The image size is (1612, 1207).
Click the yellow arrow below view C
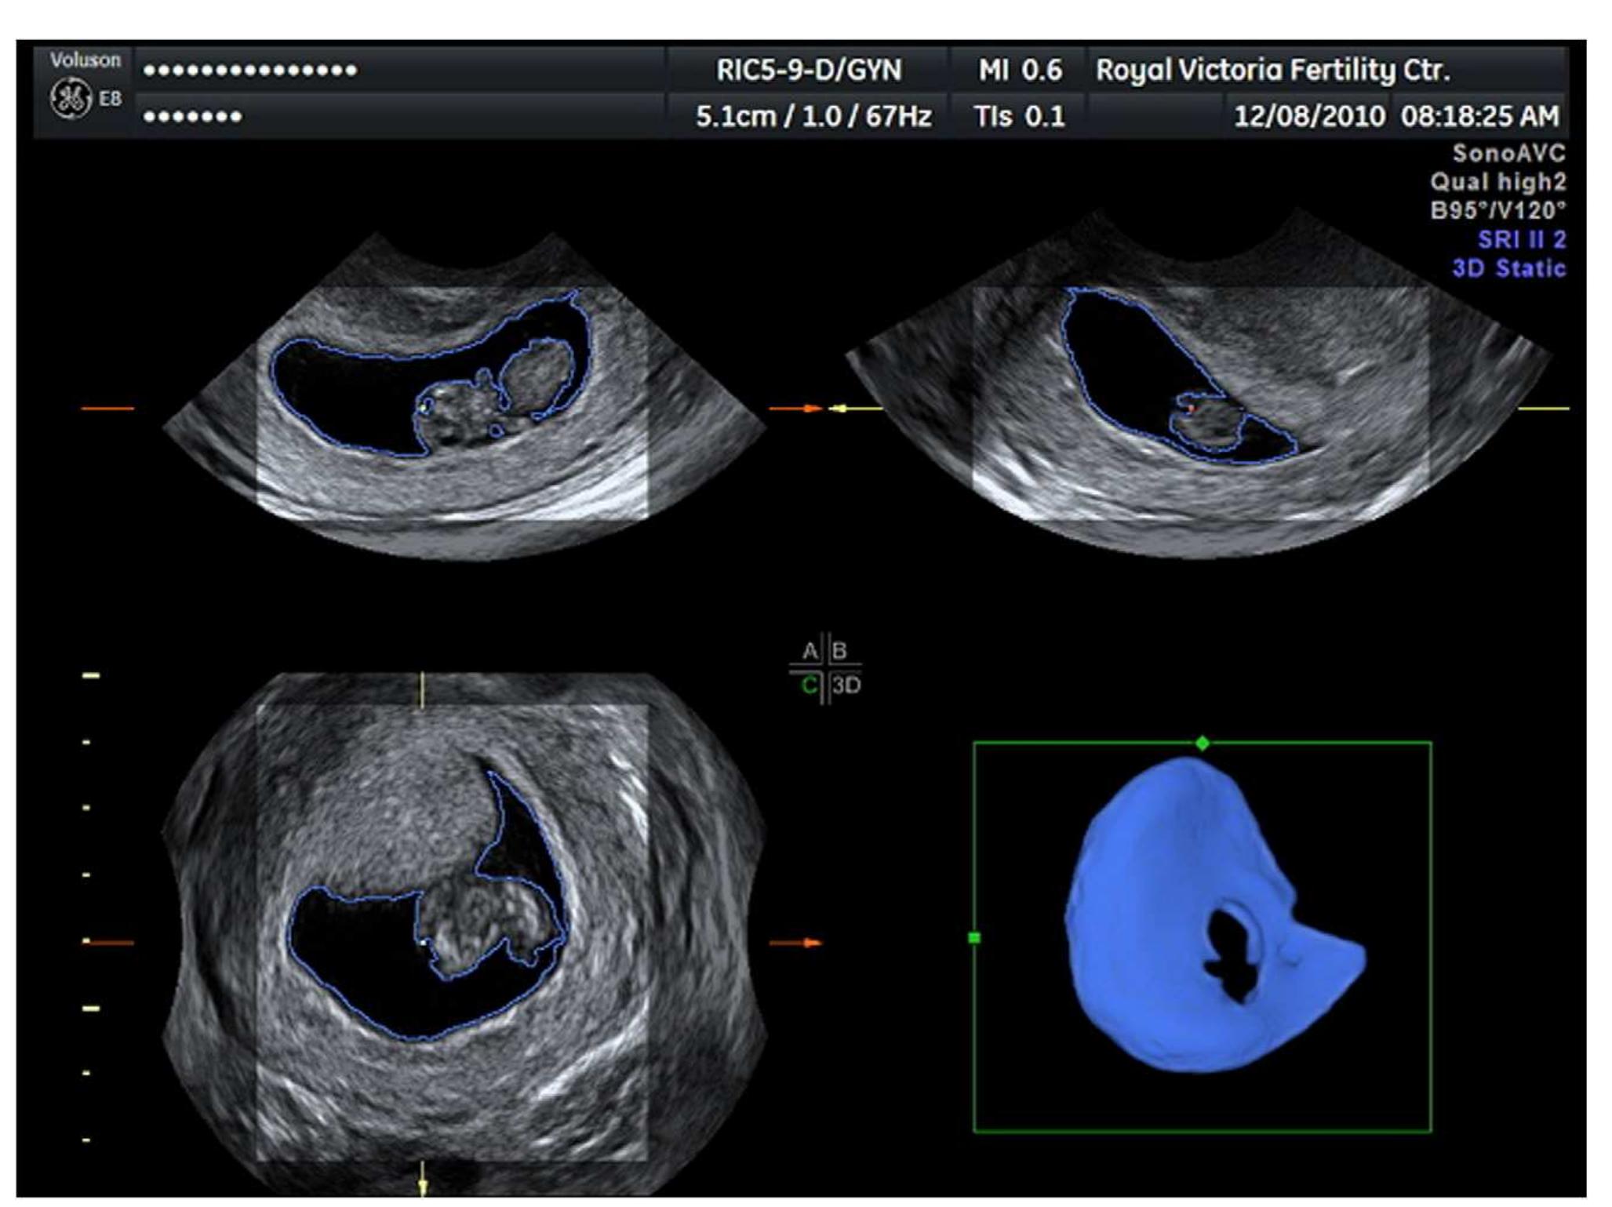pos(422,1179)
